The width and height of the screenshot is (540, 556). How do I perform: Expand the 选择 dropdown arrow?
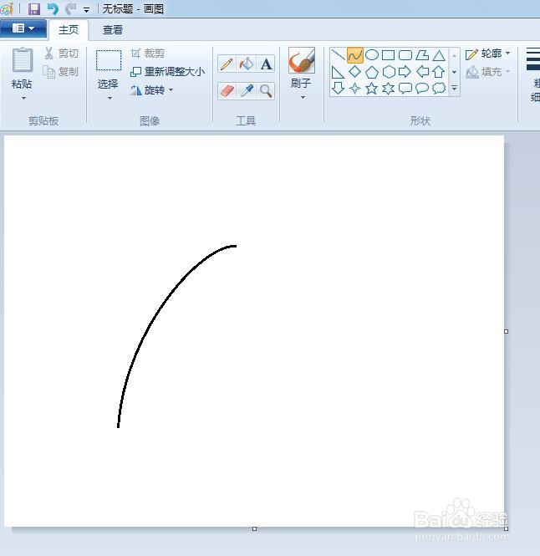110,98
